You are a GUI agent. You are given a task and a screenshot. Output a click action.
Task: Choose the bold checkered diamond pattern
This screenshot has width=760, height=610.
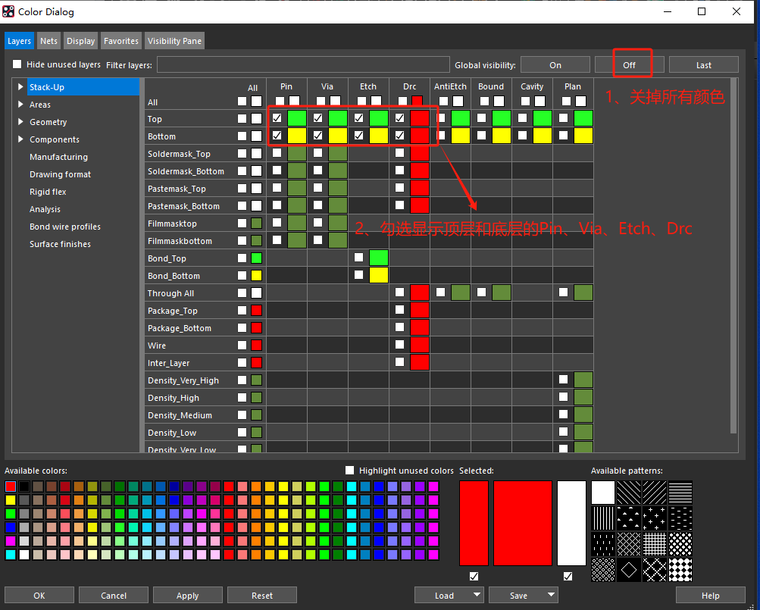[680, 570]
